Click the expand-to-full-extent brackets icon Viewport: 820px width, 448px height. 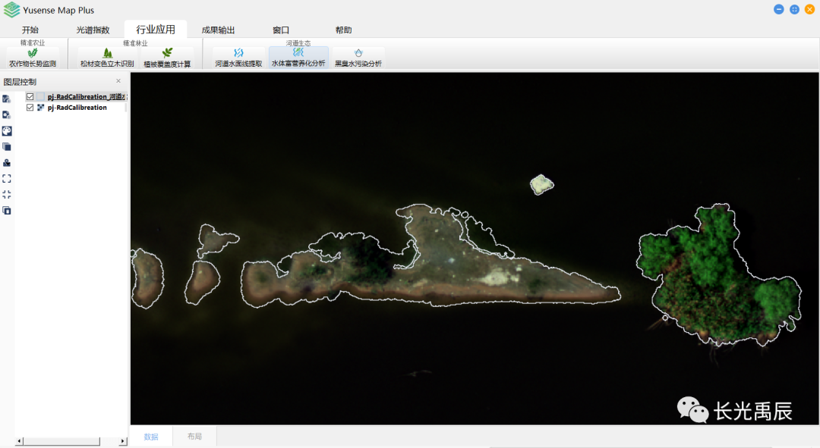pos(7,179)
